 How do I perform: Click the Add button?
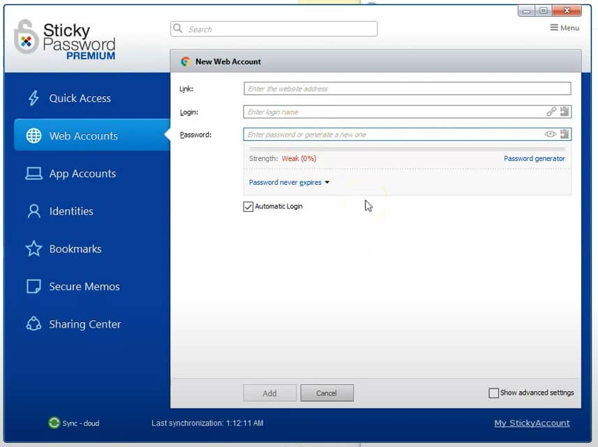(x=269, y=393)
